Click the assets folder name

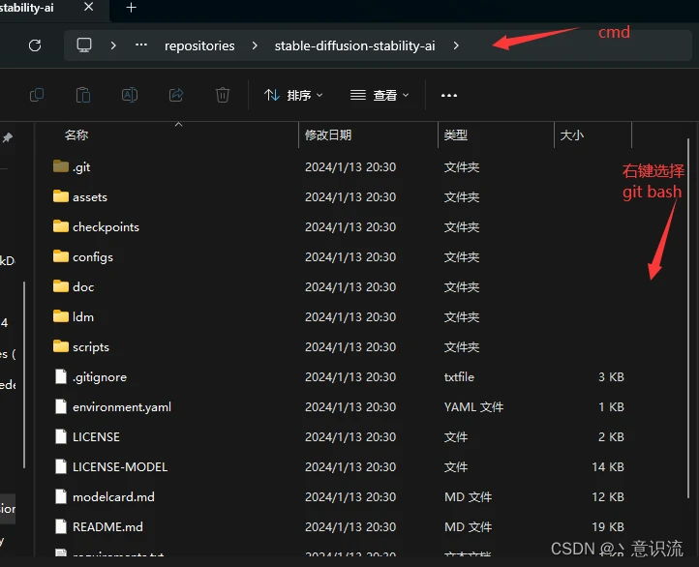pos(90,197)
